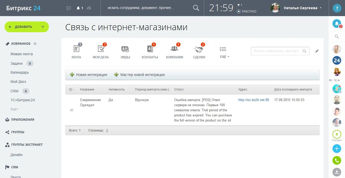Select the Мои дела icon
The width and height of the screenshot is (345, 178).
click(x=101, y=48)
